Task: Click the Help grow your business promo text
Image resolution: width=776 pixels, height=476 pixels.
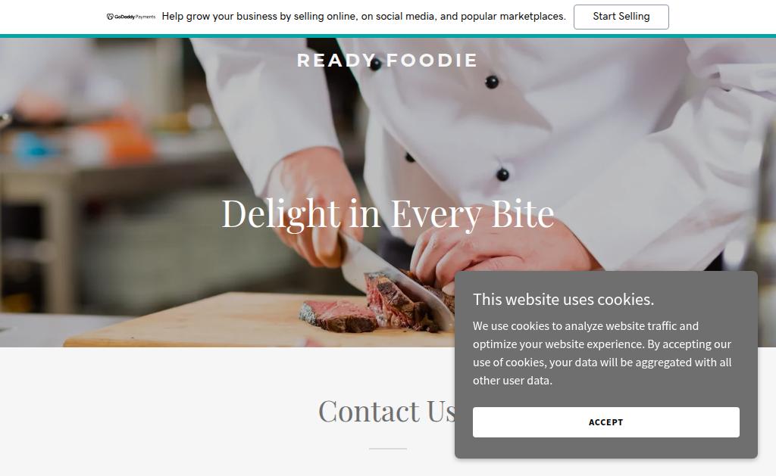Action: (x=363, y=17)
